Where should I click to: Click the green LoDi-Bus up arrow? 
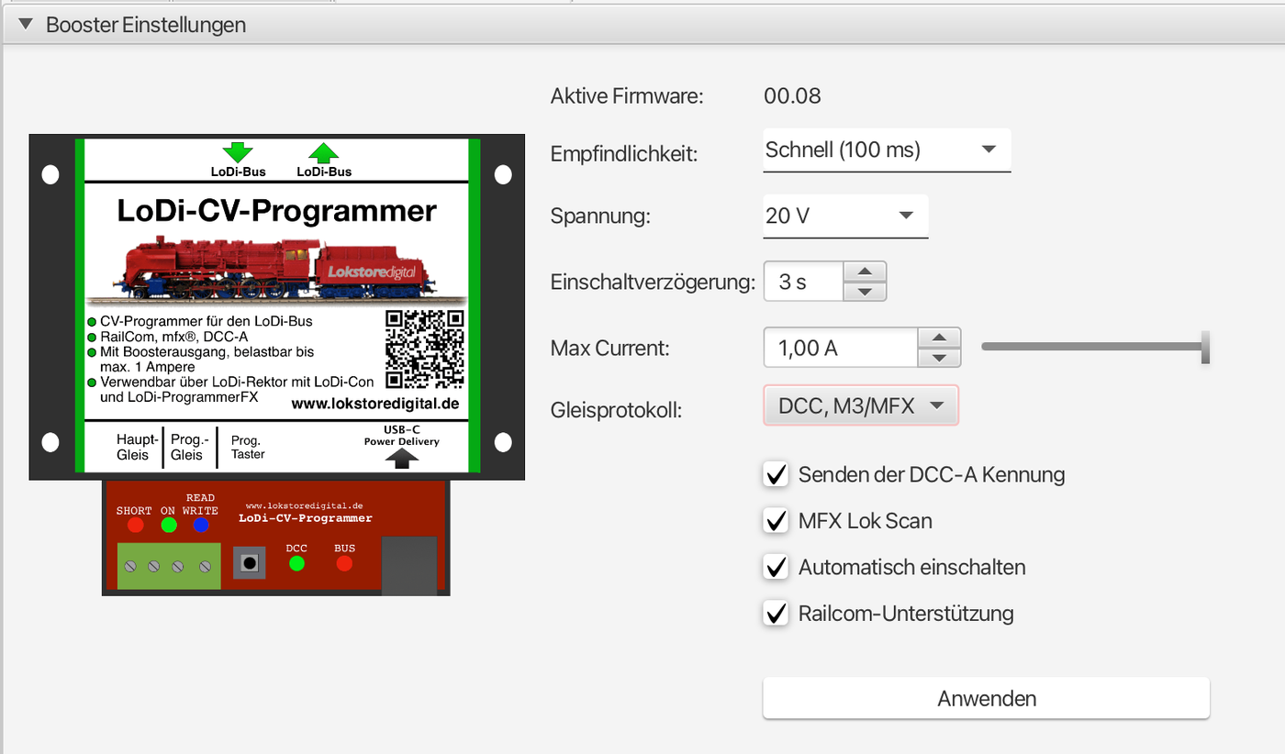click(x=323, y=152)
